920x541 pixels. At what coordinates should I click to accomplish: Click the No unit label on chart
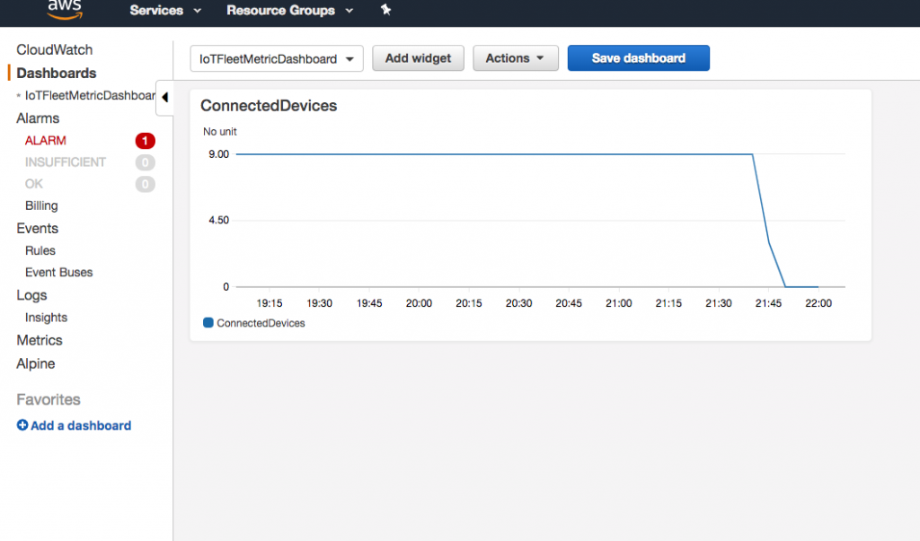pyautogui.click(x=220, y=132)
